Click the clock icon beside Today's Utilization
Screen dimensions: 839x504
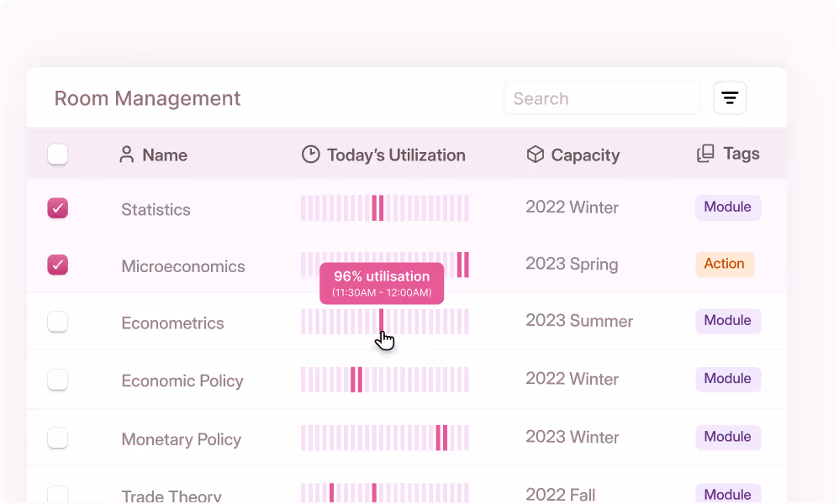311,155
